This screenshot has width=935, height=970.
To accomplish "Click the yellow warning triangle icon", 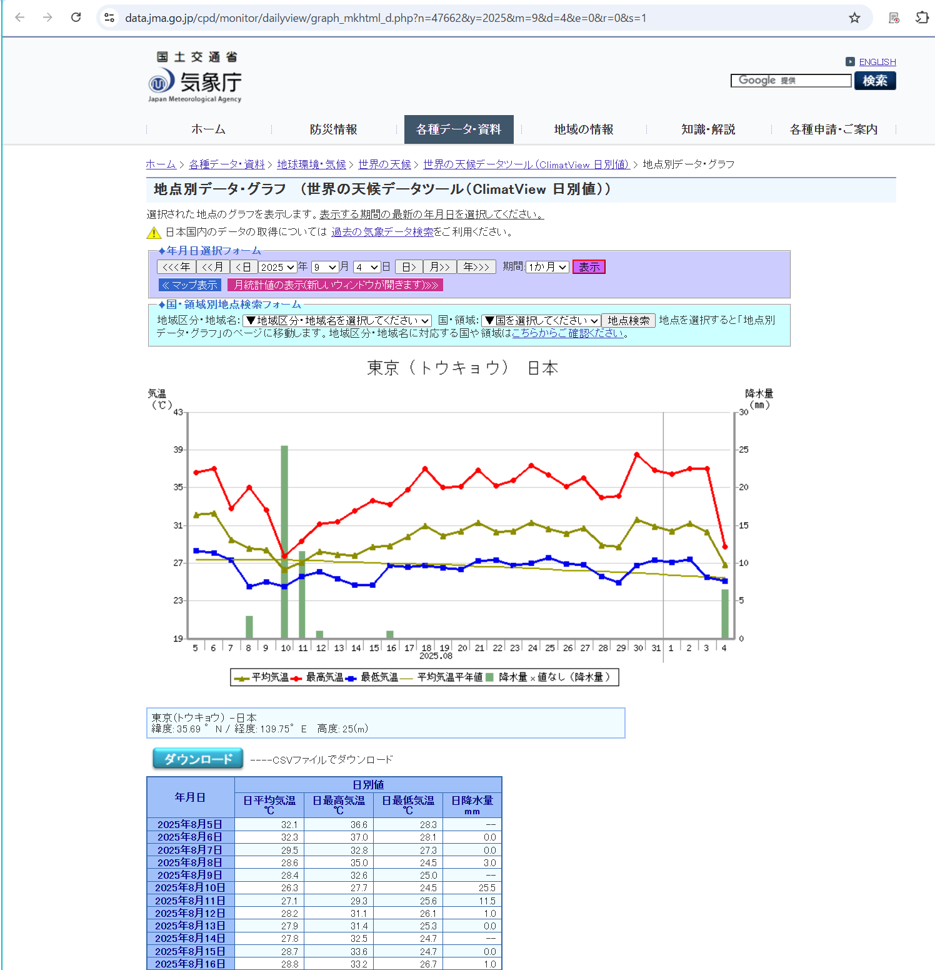I will [x=154, y=233].
